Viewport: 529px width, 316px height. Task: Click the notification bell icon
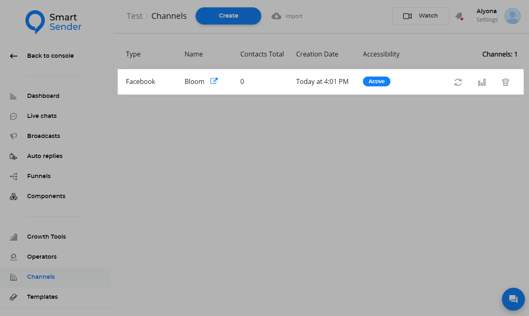click(459, 16)
